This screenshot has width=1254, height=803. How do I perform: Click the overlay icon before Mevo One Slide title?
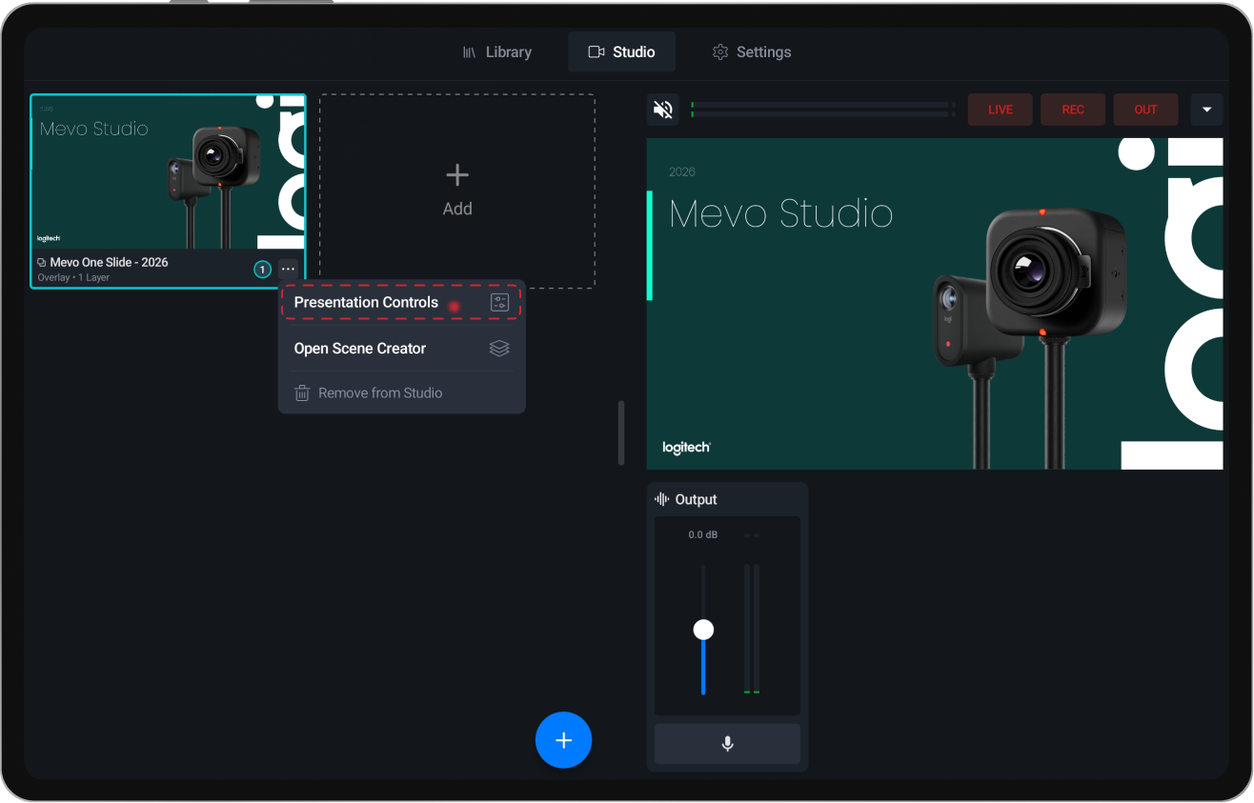click(x=40, y=261)
